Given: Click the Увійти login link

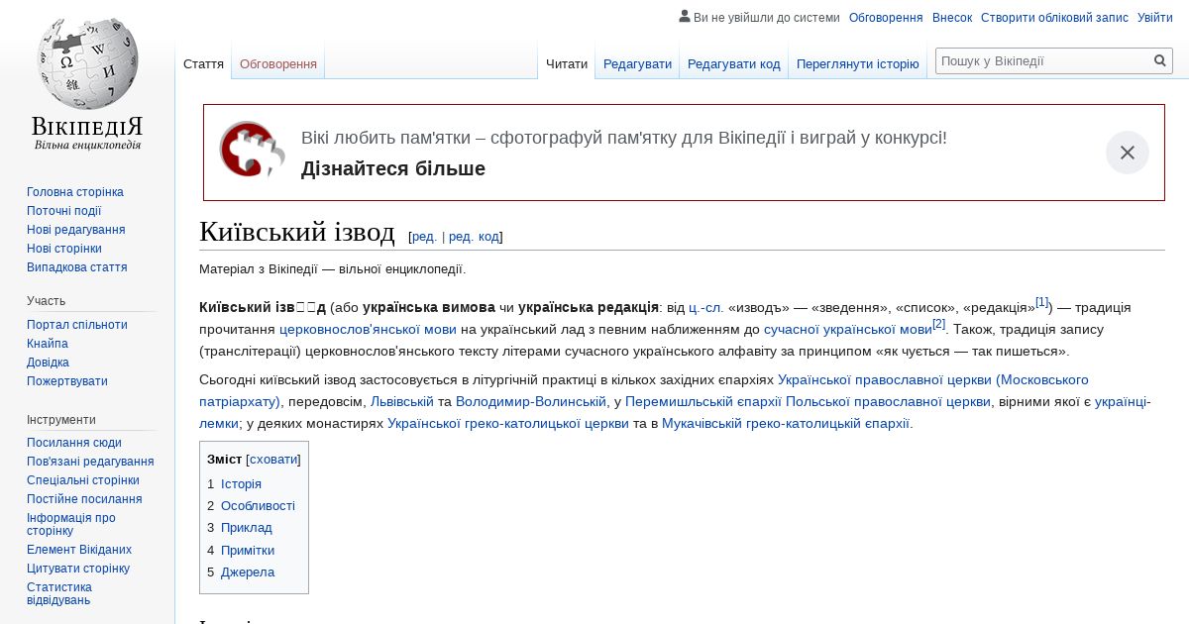Looking at the screenshot, I should click(1155, 17).
